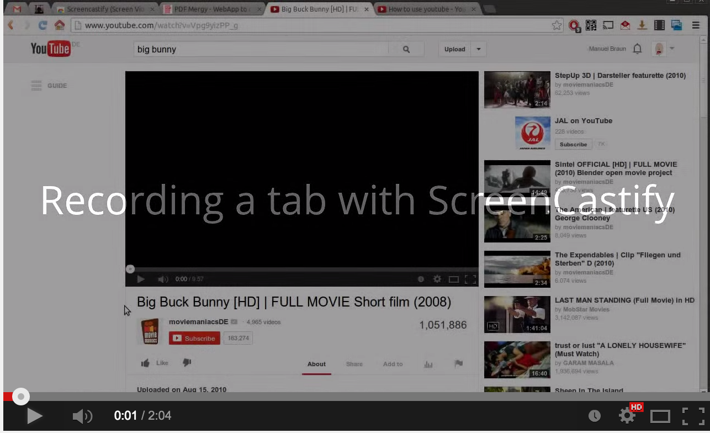The image size is (710, 433).
Task: Click the moviemaniacs channel avatar
Action: (150, 332)
